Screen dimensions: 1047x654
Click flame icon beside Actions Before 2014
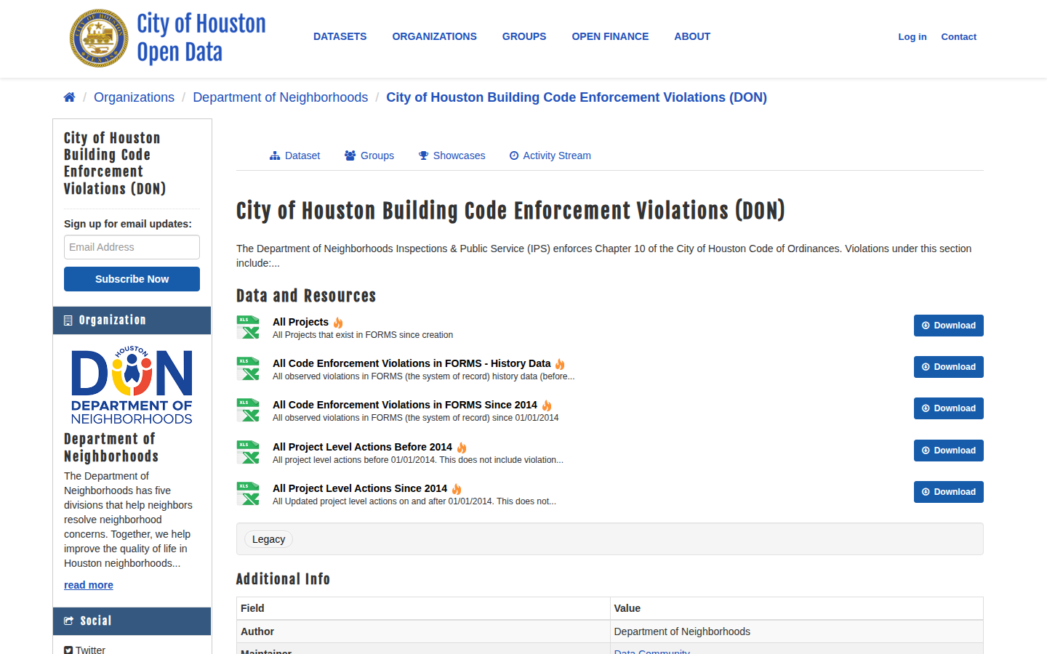[x=462, y=448]
